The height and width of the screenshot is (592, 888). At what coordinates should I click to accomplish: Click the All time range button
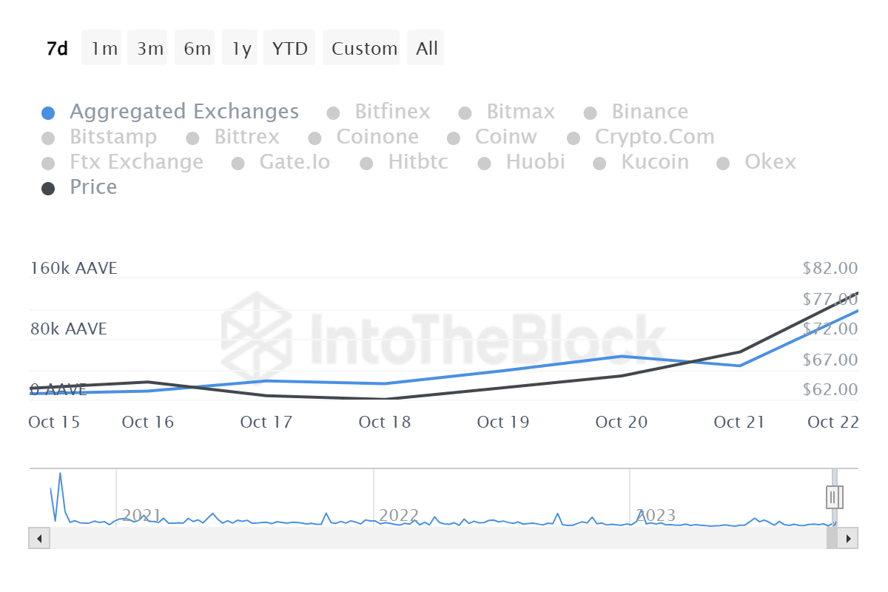(x=425, y=47)
